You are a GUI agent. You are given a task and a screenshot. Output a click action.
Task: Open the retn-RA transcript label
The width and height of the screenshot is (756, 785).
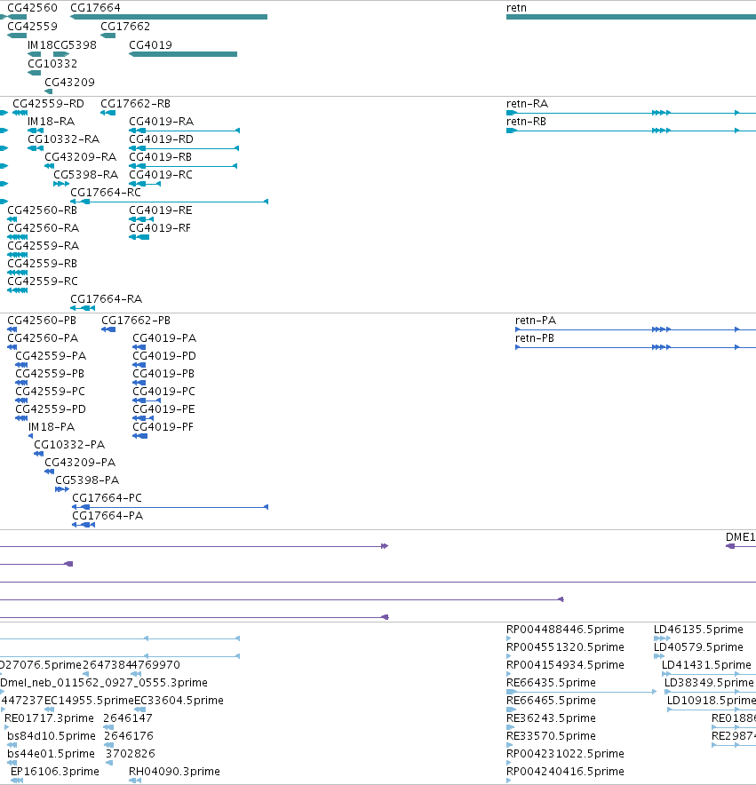527,104
